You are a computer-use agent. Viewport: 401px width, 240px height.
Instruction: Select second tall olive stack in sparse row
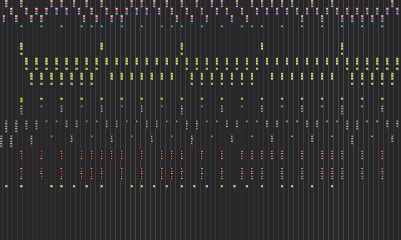coord(102,46)
